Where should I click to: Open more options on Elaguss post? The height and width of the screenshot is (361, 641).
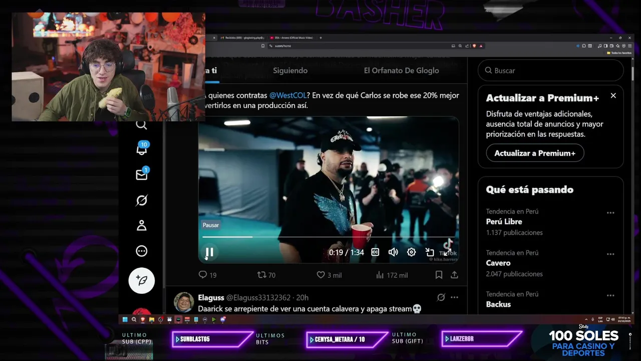coord(454,297)
